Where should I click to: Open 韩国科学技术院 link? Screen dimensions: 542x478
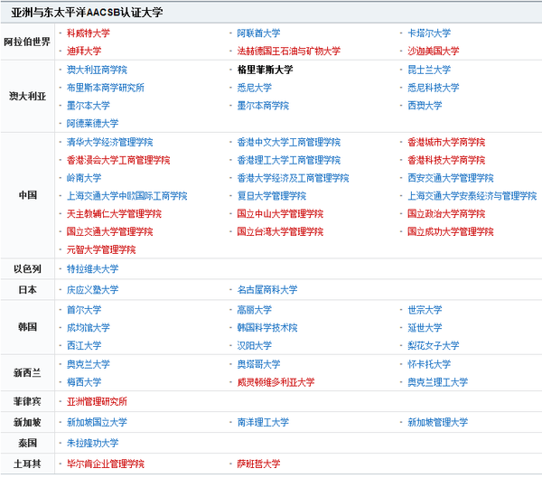[266, 327]
